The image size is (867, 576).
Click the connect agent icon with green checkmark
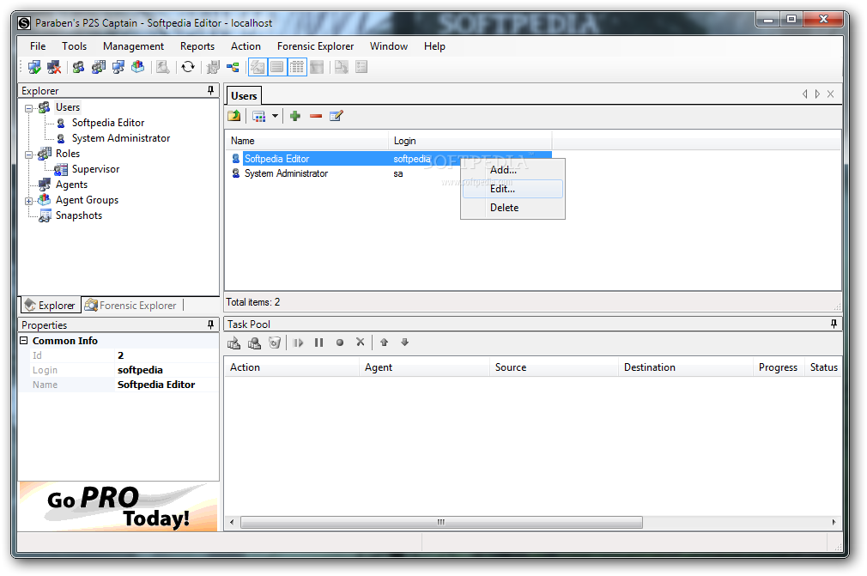[x=34, y=68]
